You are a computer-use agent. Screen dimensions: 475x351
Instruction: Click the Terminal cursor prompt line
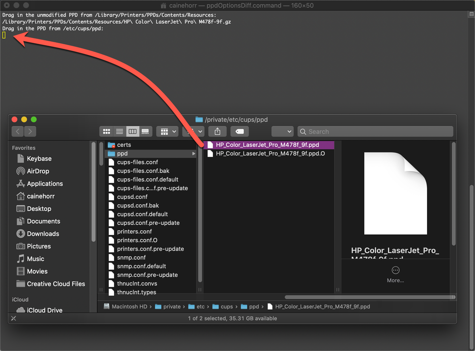[x=4, y=36]
